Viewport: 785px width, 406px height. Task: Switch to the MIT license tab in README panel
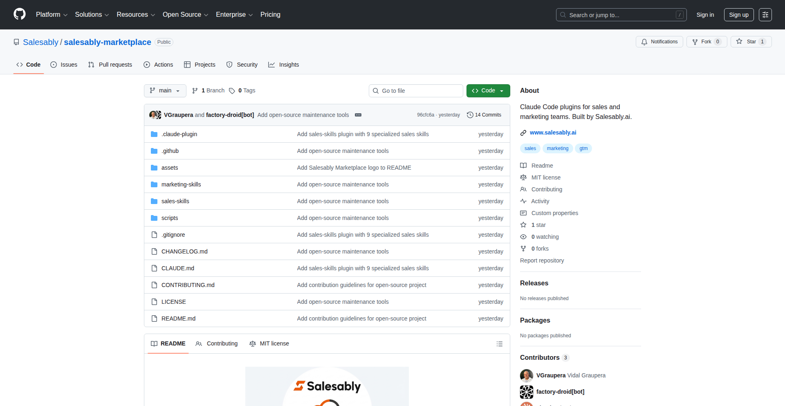click(x=269, y=344)
